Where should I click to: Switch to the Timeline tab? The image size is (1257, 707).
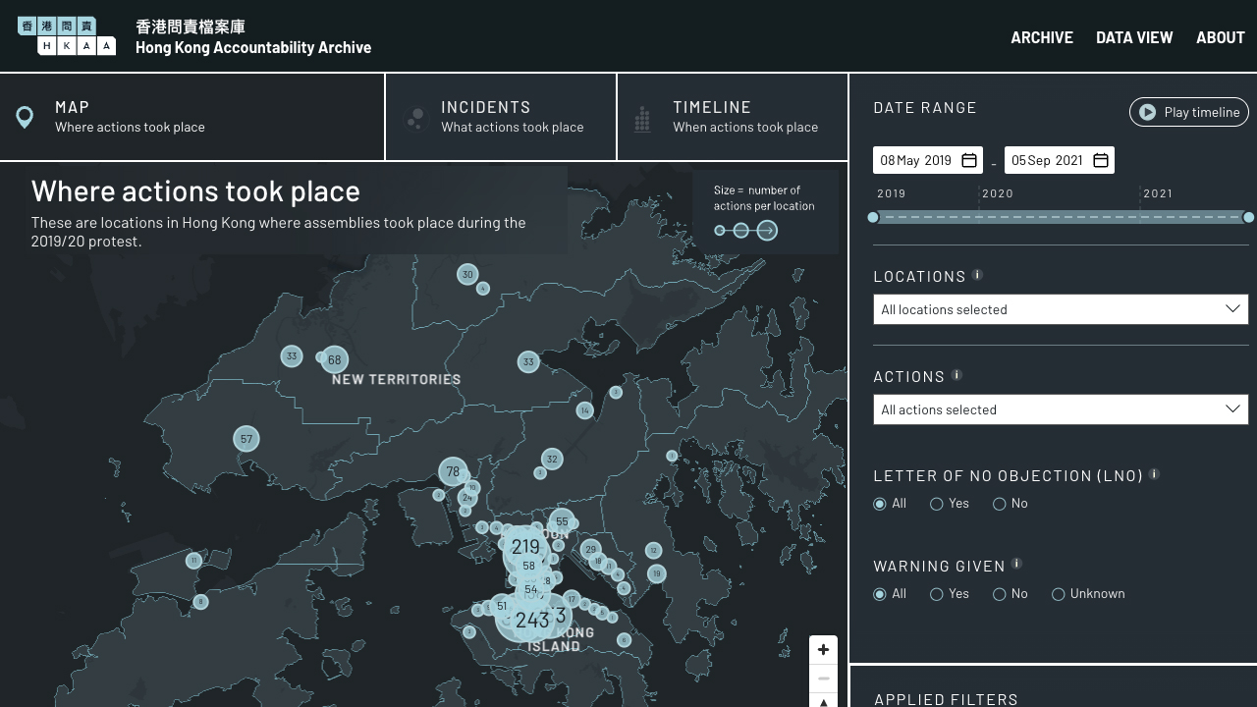pos(732,117)
